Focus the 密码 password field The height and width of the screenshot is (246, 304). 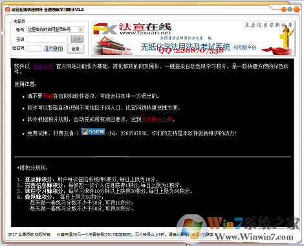[47, 39]
